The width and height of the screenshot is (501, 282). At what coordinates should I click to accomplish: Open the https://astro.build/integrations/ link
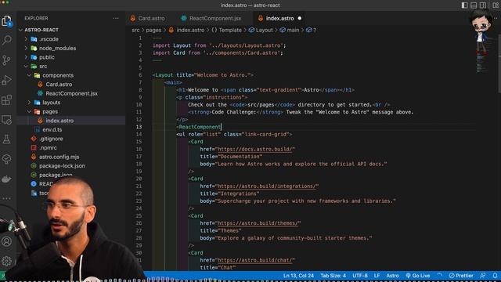tap(267, 186)
